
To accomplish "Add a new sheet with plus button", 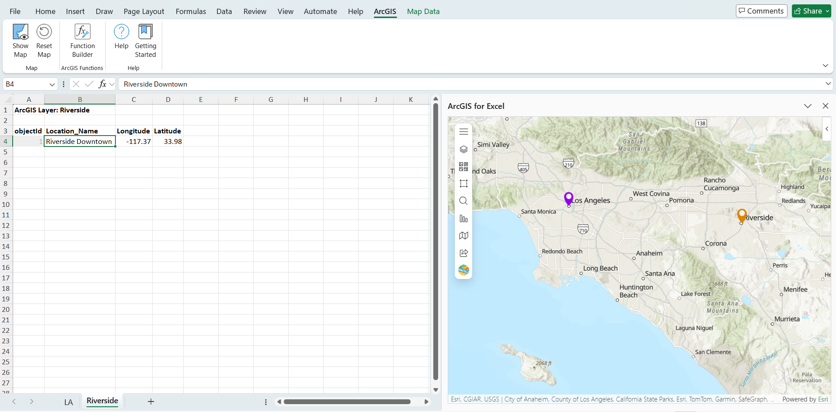I will tap(151, 402).
